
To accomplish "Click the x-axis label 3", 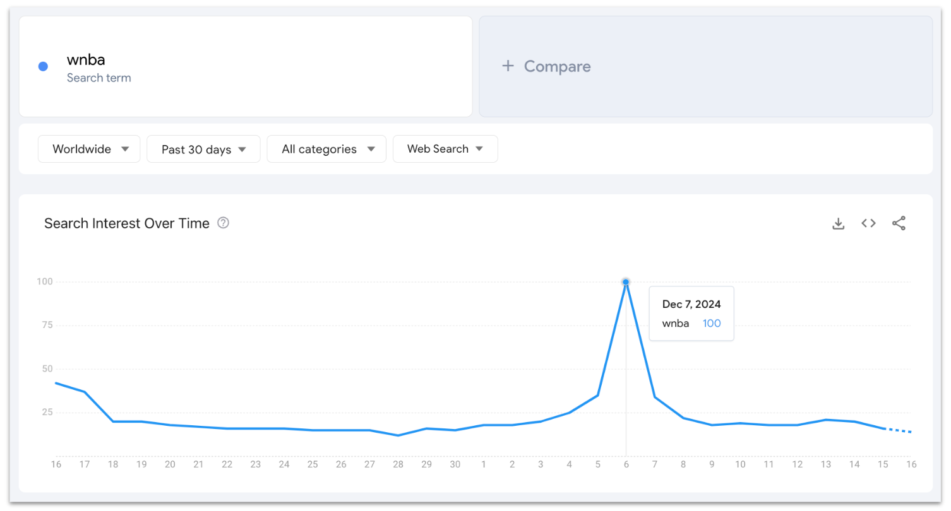I will click(x=541, y=464).
